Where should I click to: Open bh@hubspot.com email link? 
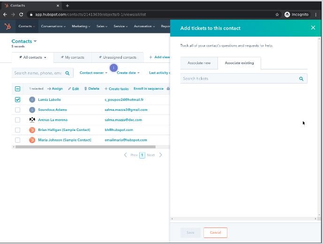119,130
